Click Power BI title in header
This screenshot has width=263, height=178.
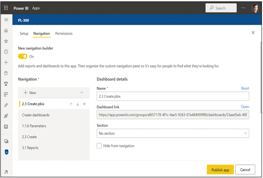21,8
